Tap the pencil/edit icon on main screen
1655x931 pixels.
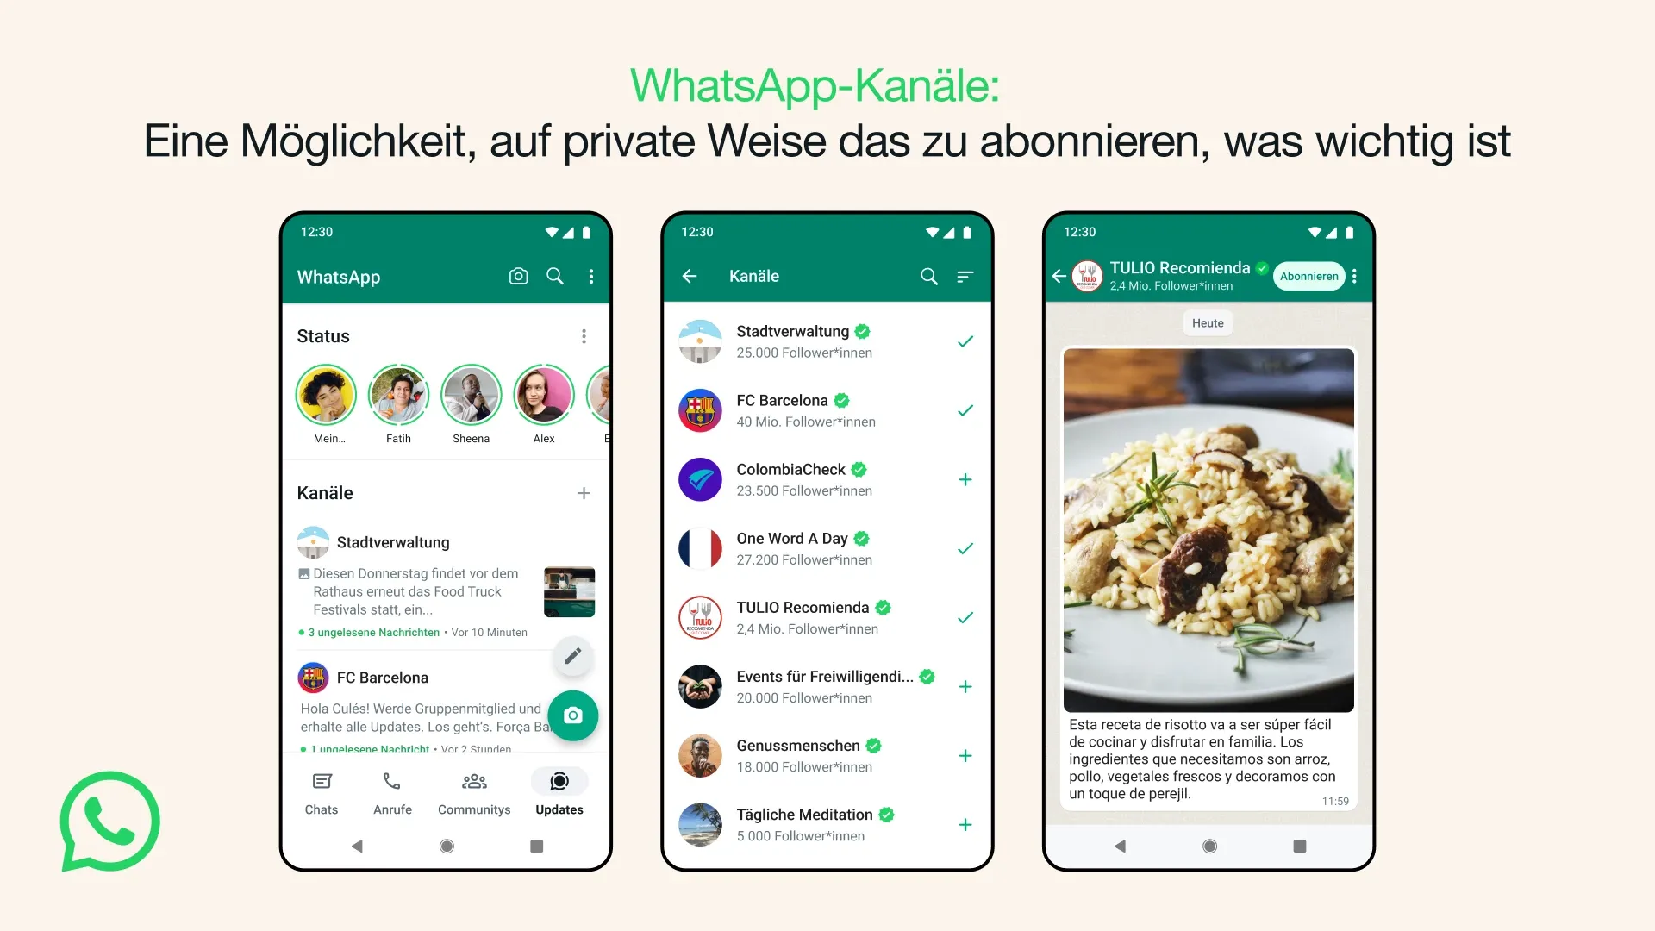[571, 656]
